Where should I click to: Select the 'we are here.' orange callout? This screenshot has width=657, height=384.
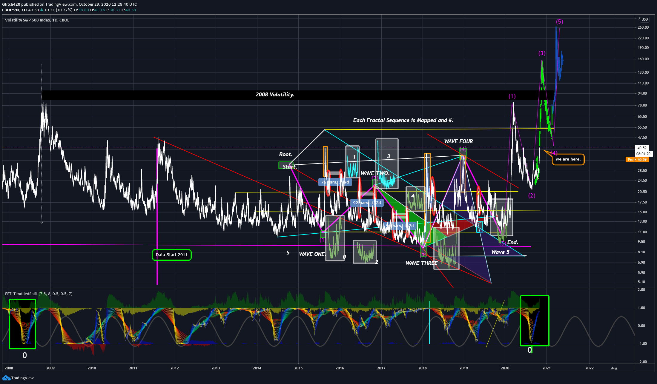point(568,159)
